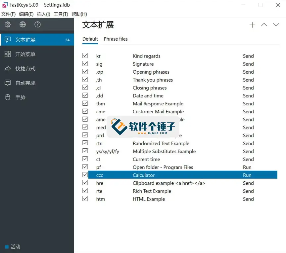Click the 活动 status indicator
Image resolution: width=286 pixels, height=253 pixels.
13,247
